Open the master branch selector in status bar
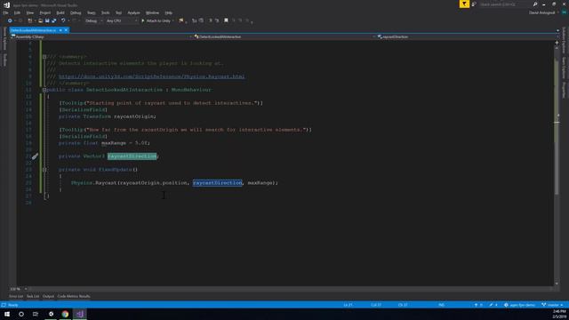This screenshot has width=569, height=320. click(552, 305)
